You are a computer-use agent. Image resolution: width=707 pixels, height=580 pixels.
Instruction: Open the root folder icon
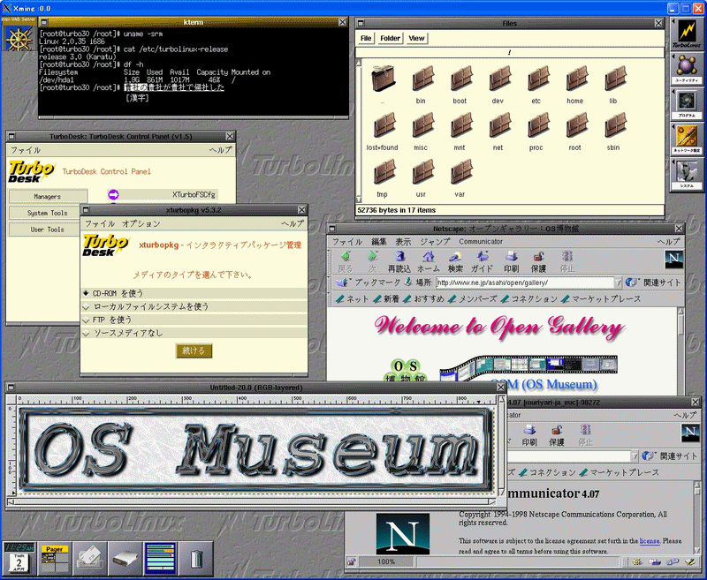[576, 125]
